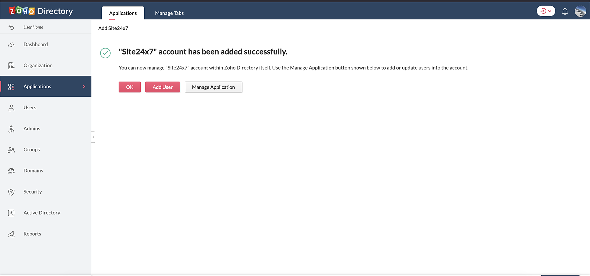This screenshot has width=590, height=276.
Task: Click the Manage Application button
Action: (213, 87)
